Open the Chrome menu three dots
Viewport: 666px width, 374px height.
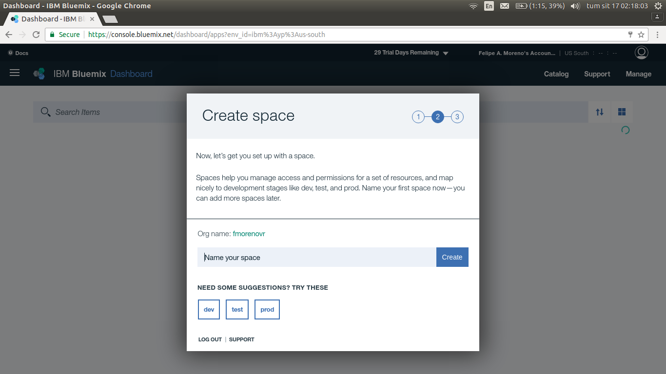pos(657,35)
